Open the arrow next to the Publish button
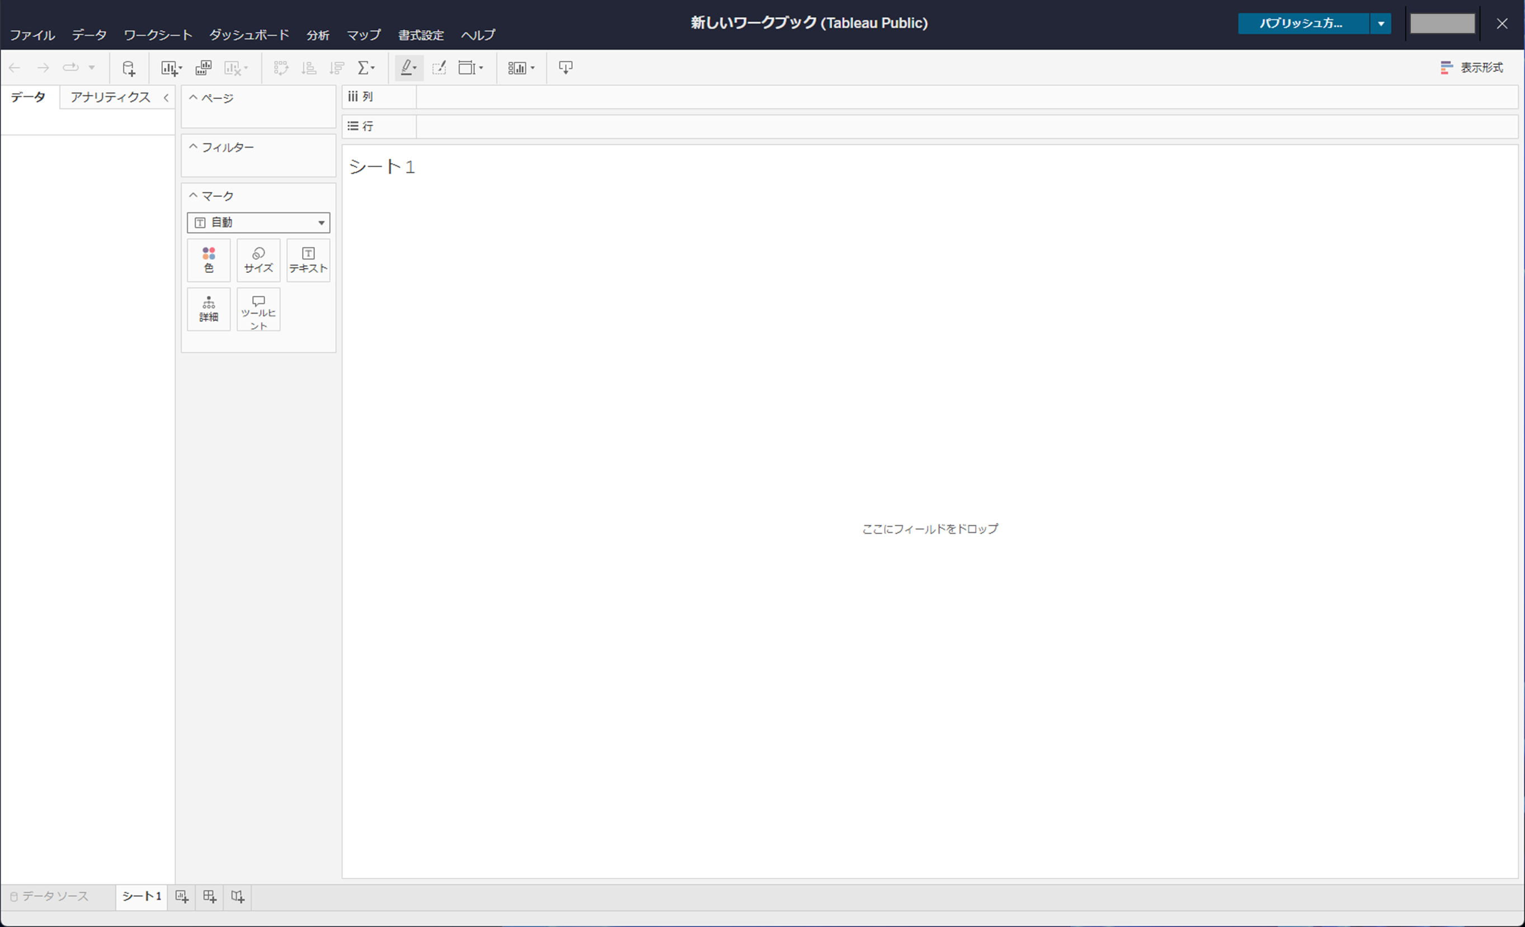Screen dimensions: 1525x927 click(x=1381, y=23)
